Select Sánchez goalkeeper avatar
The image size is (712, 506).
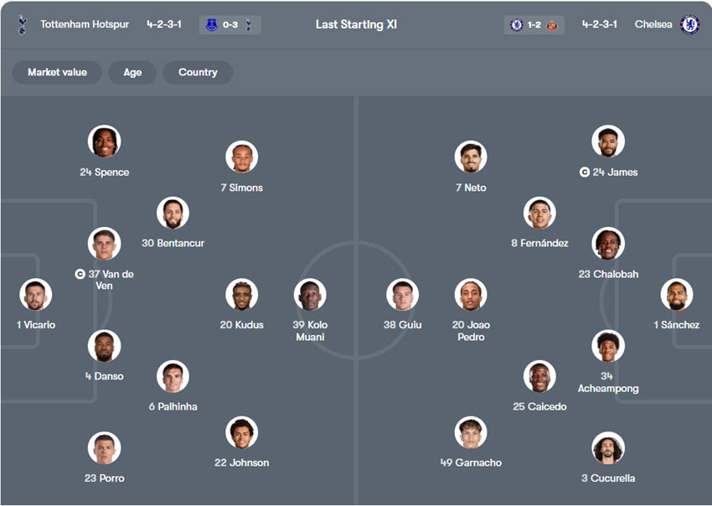point(676,295)
